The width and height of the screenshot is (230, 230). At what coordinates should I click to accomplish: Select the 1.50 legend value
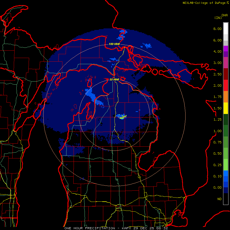[217, 108]
